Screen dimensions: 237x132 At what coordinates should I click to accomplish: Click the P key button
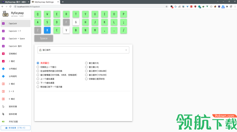[x=124, y=14]
